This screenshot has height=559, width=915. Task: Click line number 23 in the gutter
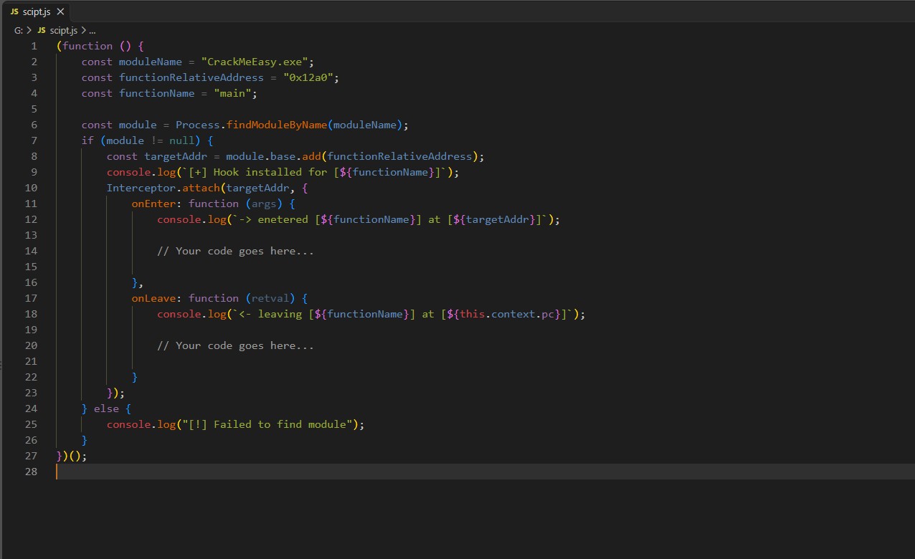(x=31, y=393)
